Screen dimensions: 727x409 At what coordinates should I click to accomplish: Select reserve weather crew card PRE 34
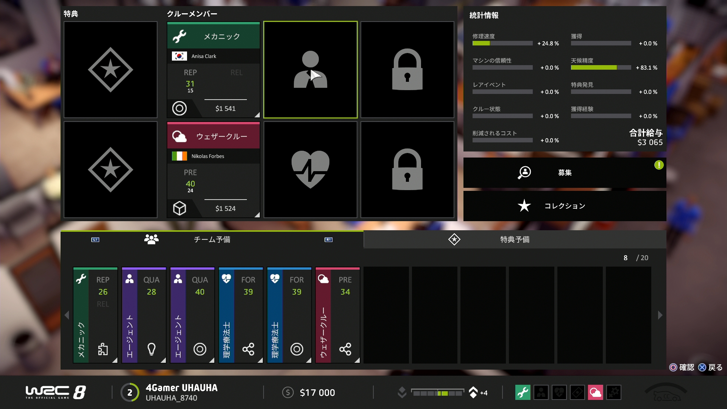coord(337,315)
